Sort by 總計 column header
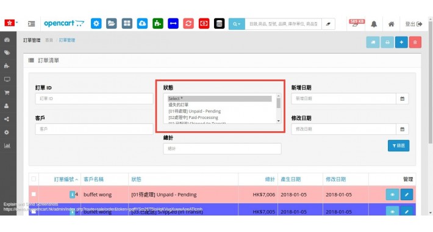433x232 pixels. (x=270, y=179)
